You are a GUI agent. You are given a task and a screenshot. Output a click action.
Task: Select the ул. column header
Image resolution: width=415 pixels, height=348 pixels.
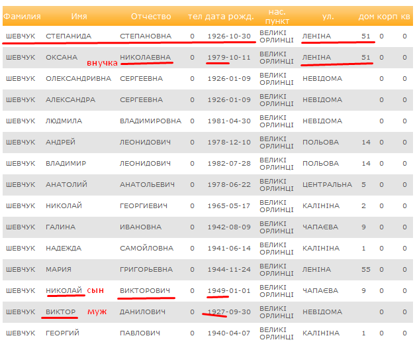tap(327, 17)
